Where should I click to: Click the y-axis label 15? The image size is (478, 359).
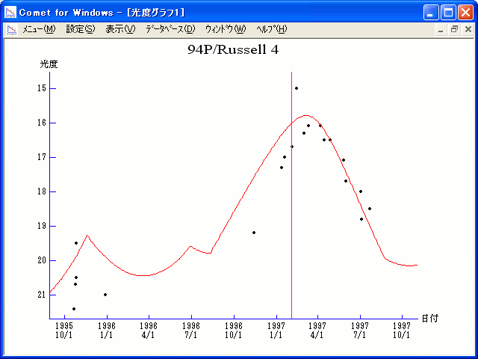pyautogui.click(x=42, y=88)
